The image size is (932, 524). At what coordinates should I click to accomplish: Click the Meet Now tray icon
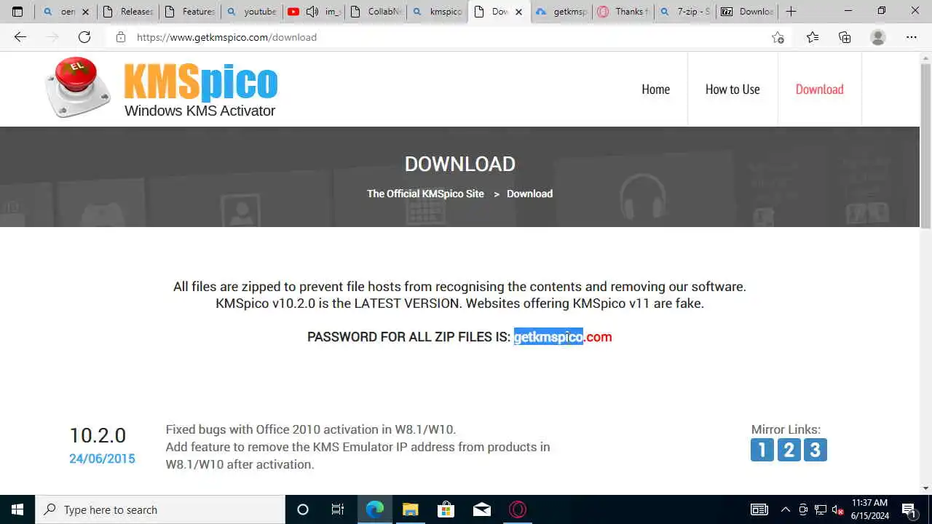pyautogui.click(x=803, y=509)
